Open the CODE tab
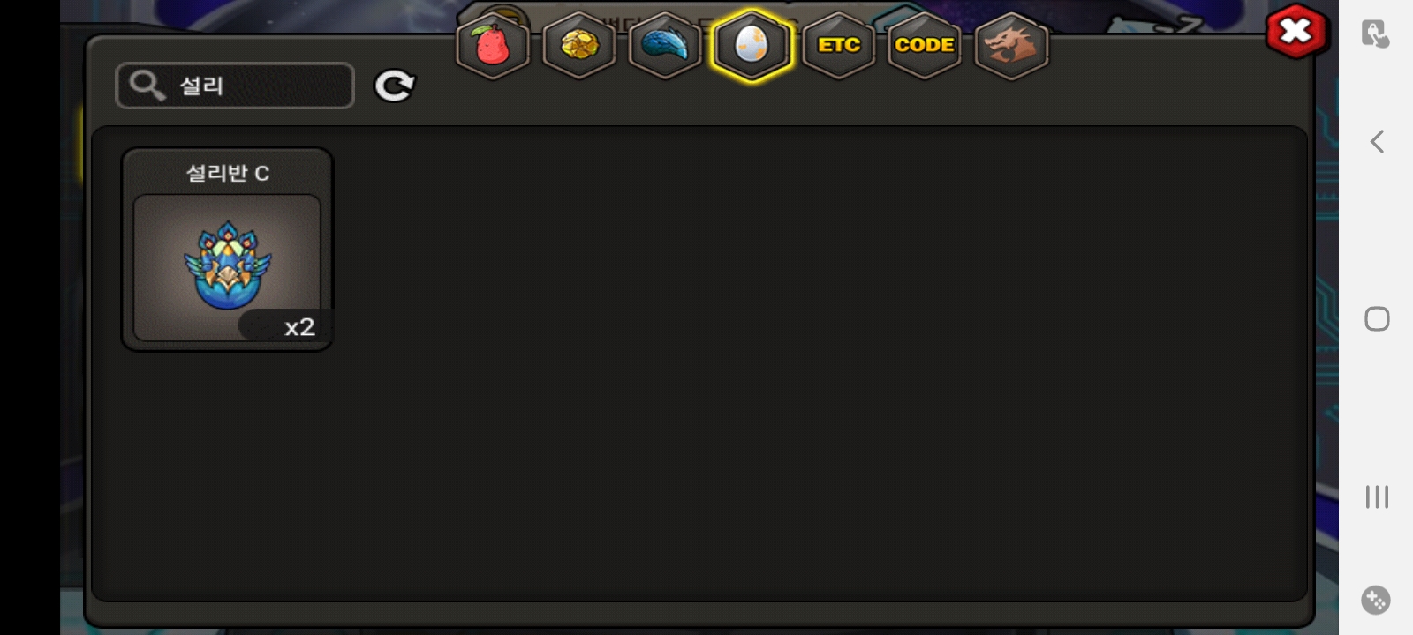The image size is (1413, 635). click(925, 46)
